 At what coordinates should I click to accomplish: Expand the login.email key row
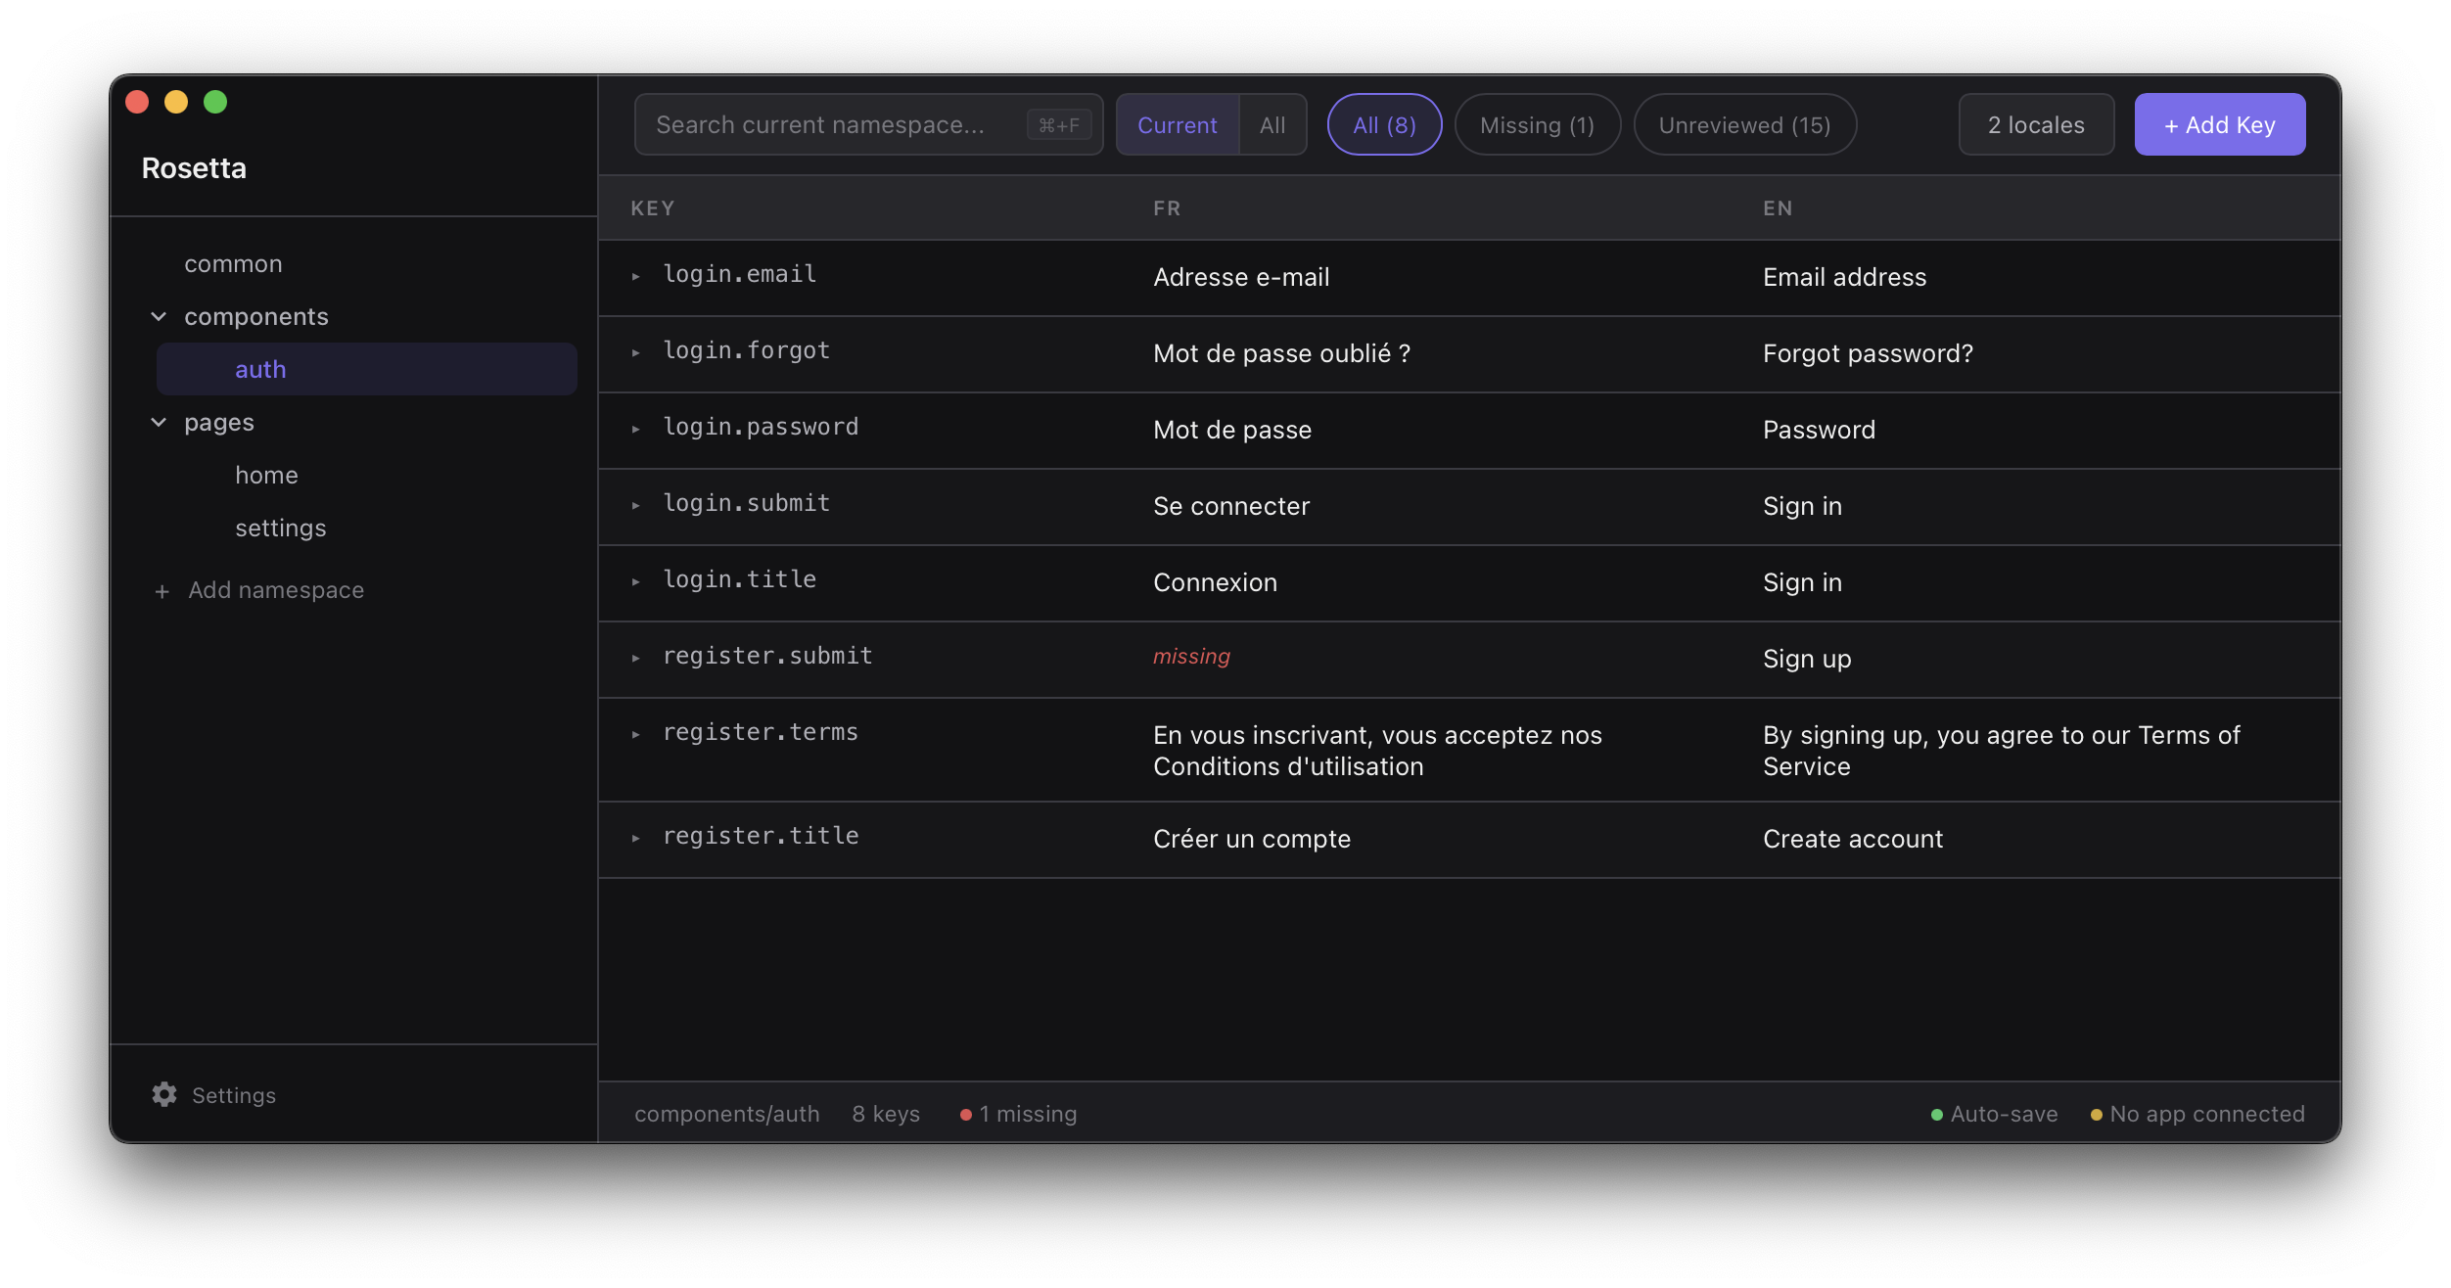point(637,276)
